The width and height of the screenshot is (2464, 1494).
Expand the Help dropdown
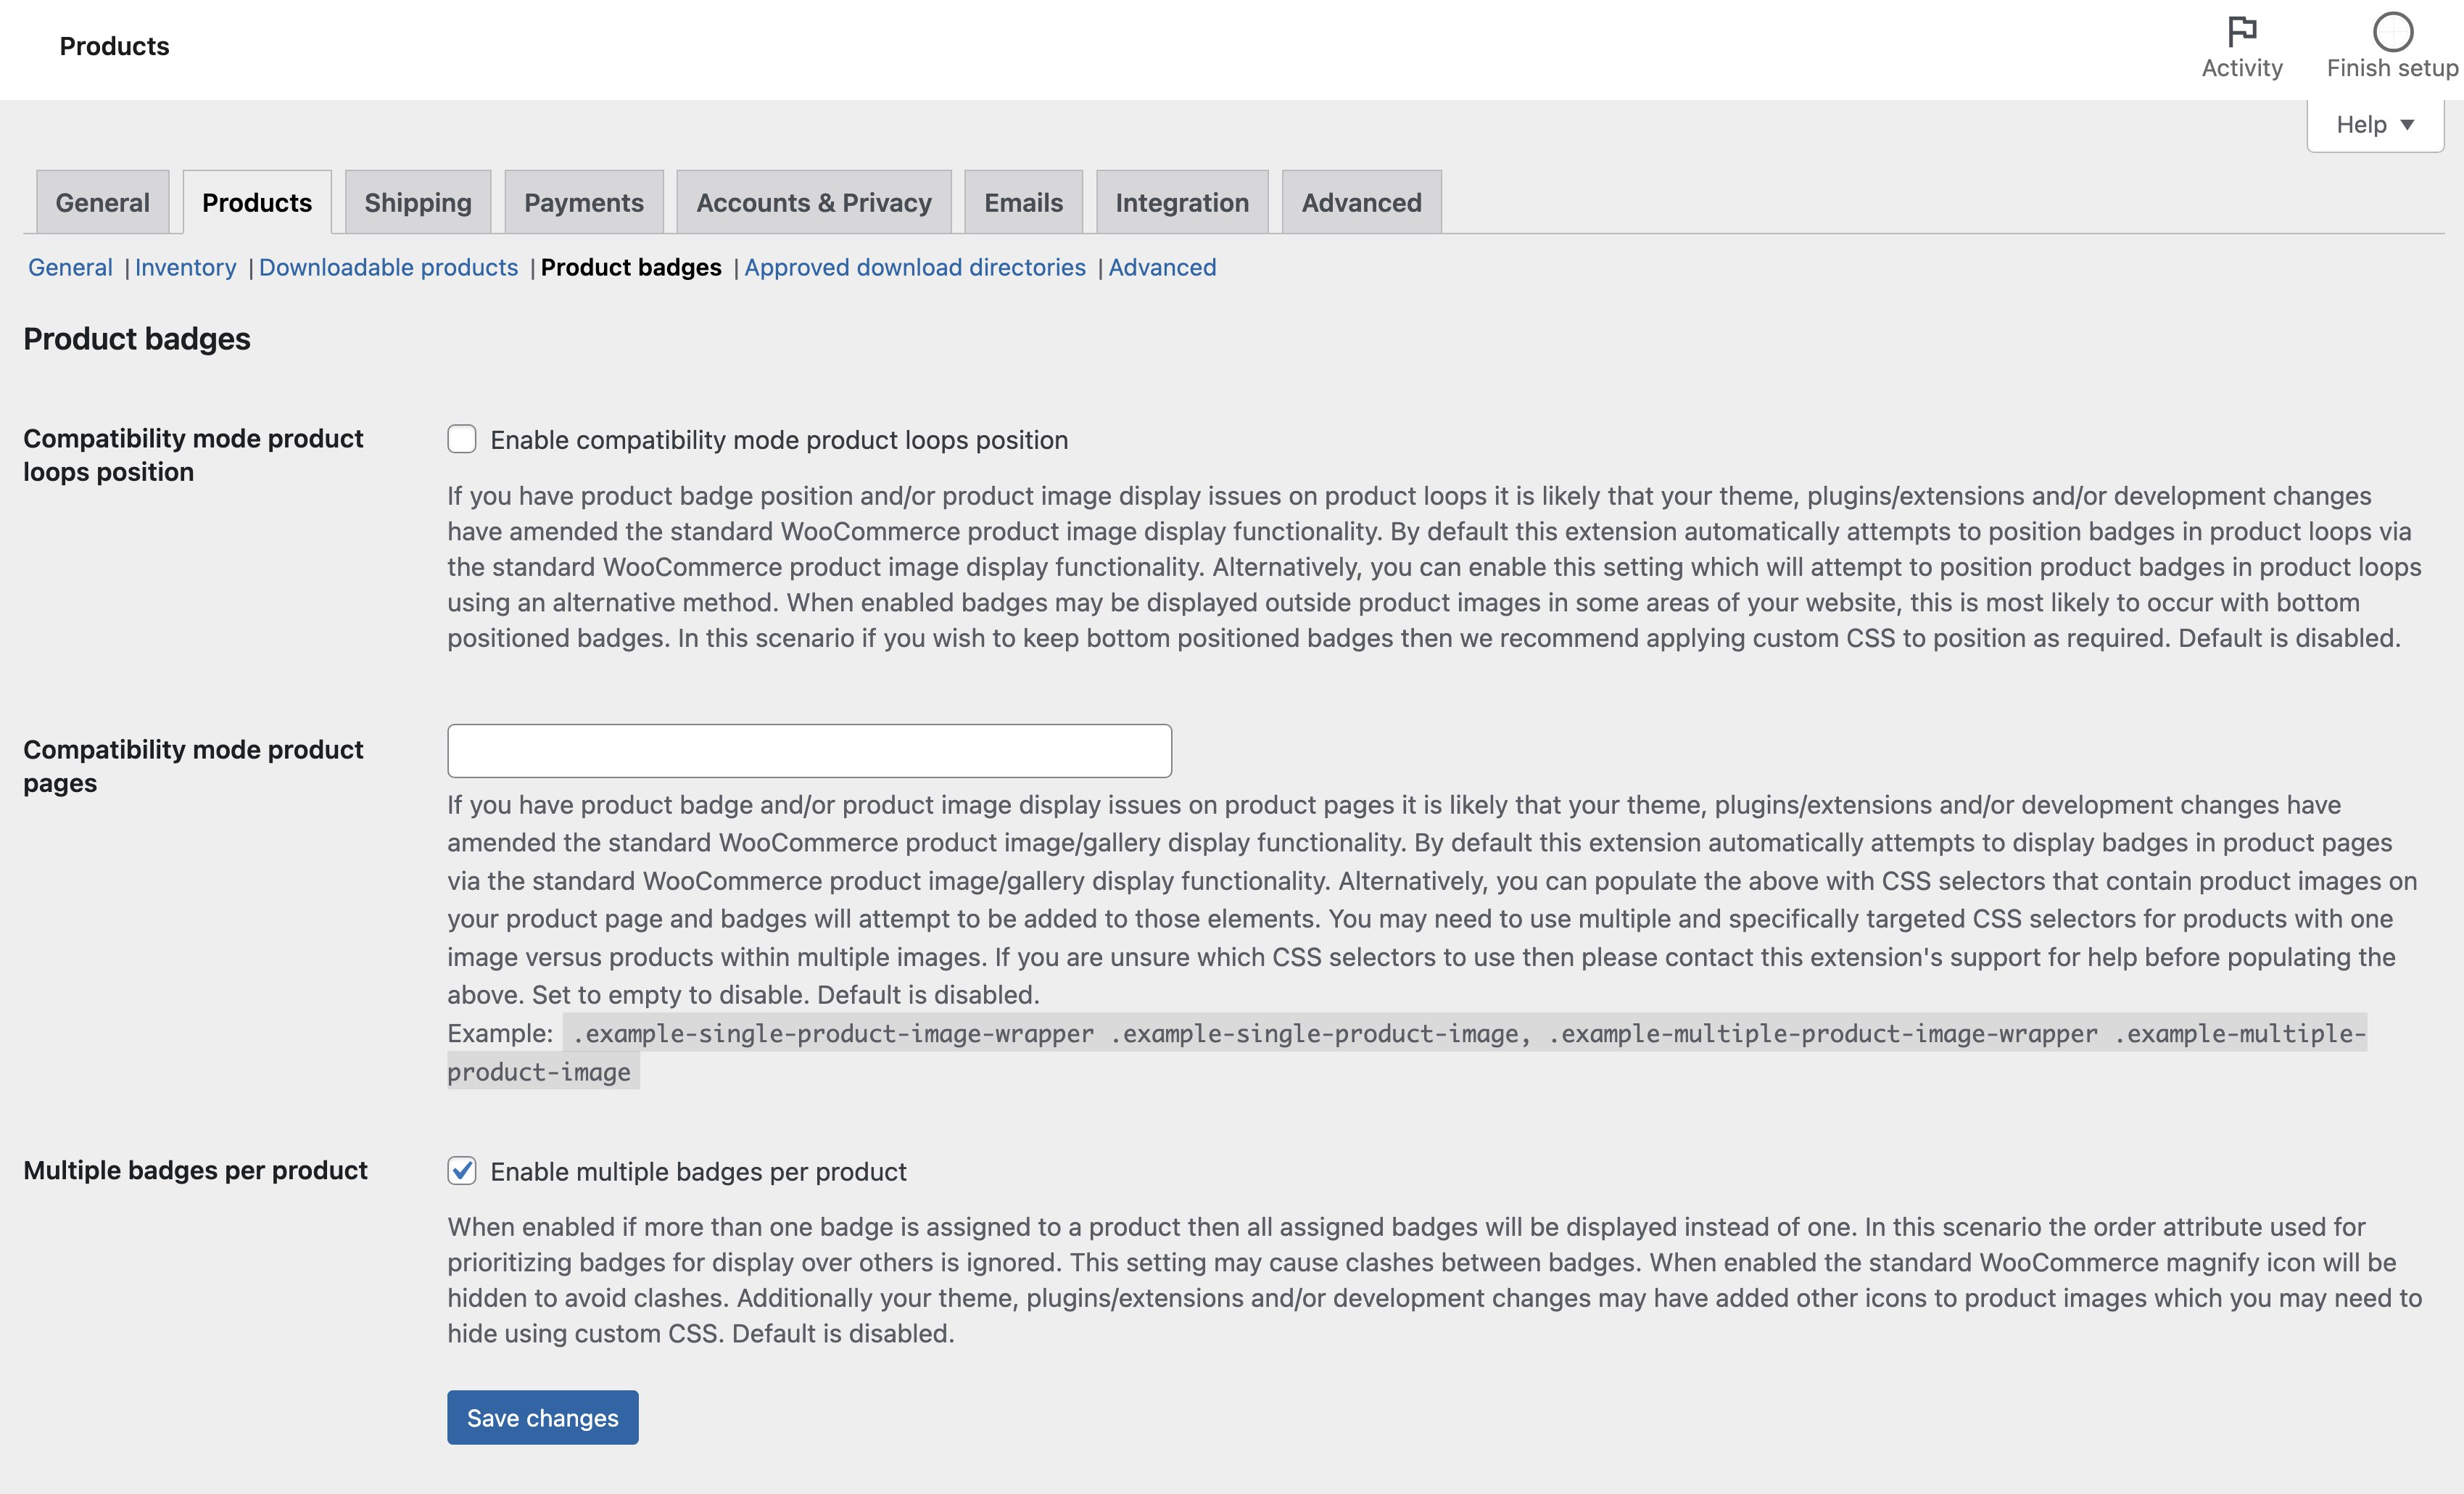[x=2374, y=125]
